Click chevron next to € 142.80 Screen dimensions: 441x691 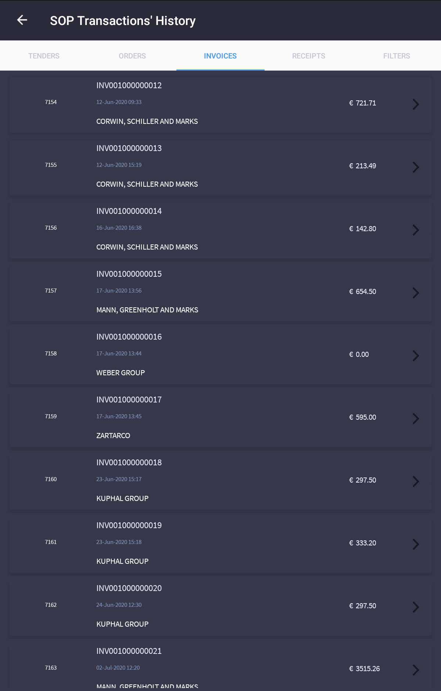pyautogui.click(x=416, y=230)
